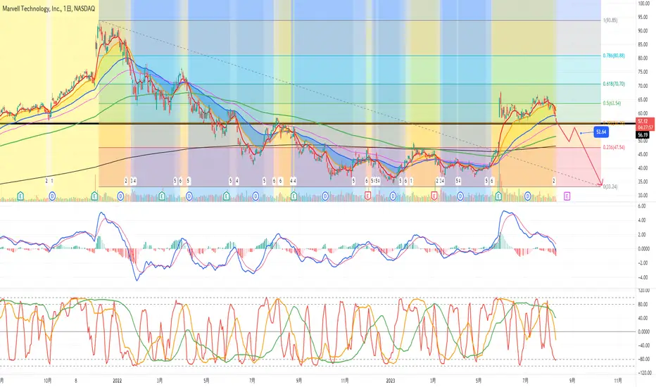Click the red 57.12 current price tag

(645, 125)
